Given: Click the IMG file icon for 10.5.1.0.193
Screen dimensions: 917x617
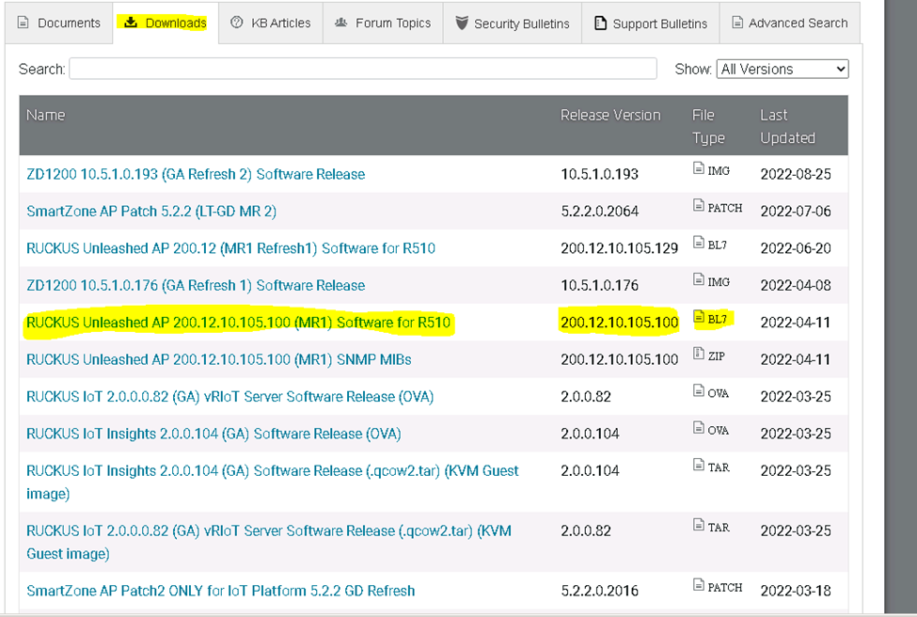Looking at the screenshot, I should click(698, 167).
